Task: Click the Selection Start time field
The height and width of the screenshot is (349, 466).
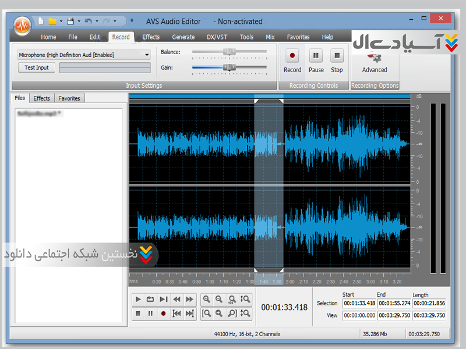Action: pyautogui.click(x=359, y=303)
